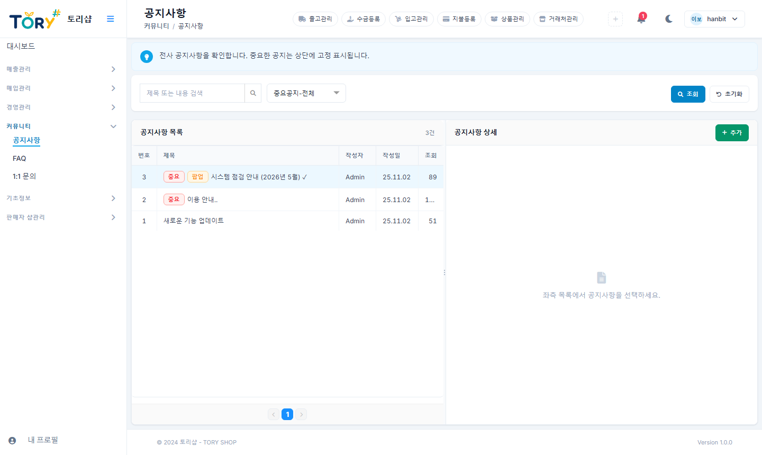This screenshot has width=762, height=455.
Task: Click the 추가 add button
Action: (732, 133)
